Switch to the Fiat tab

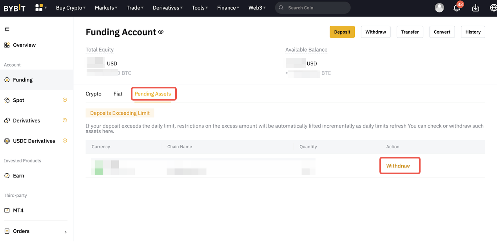118,94
